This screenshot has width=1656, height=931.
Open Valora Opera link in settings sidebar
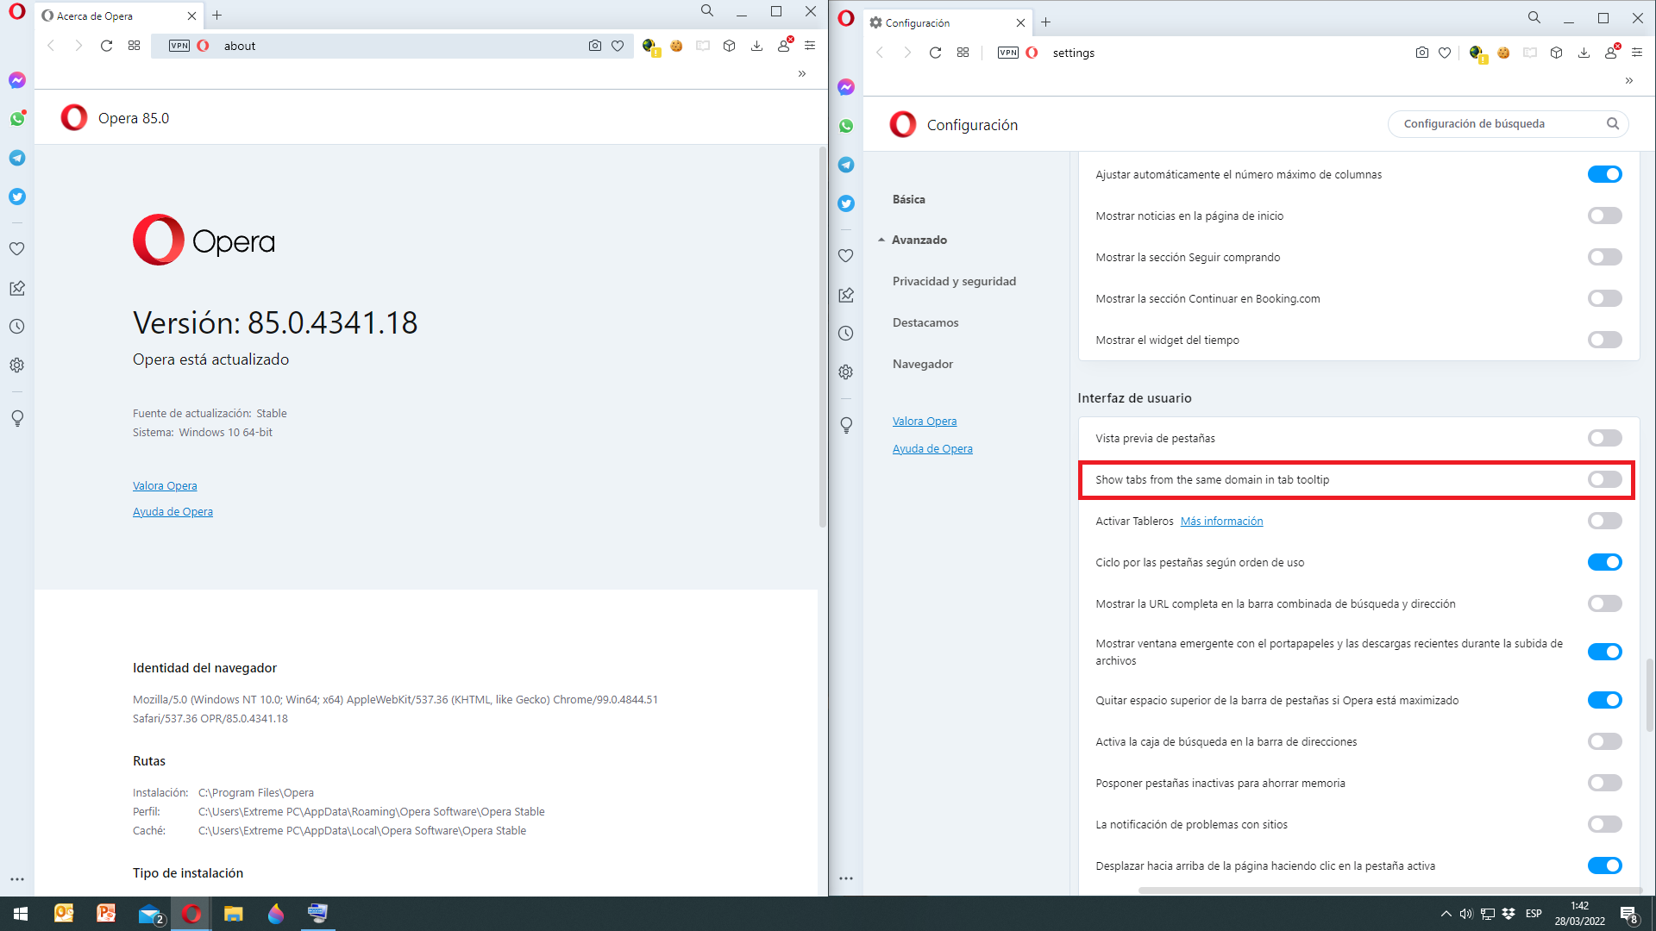point(924,422)
